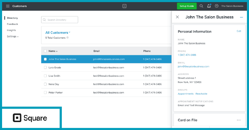Click the Phone column header
Screen dimensions: 249x130
click(147, 51)
